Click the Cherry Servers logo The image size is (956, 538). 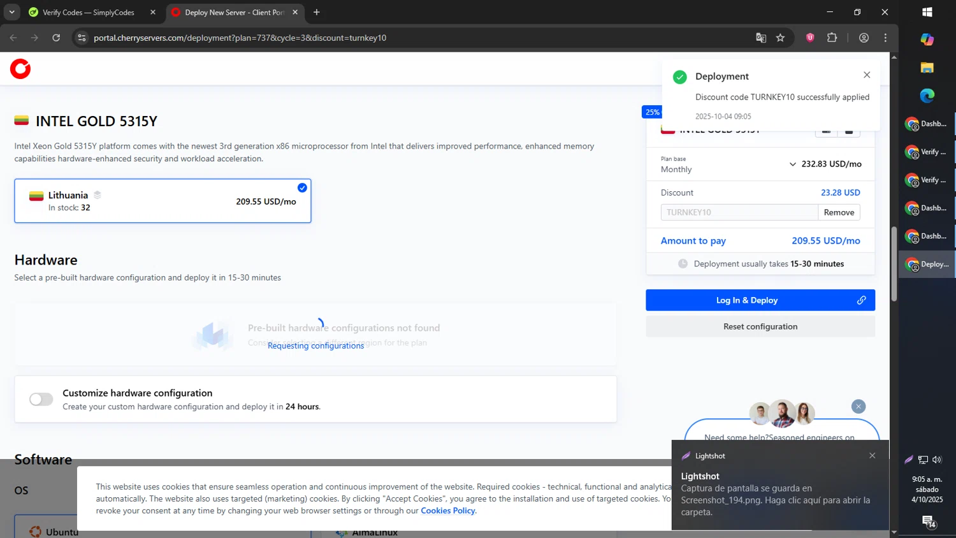[x=20, y=69]
